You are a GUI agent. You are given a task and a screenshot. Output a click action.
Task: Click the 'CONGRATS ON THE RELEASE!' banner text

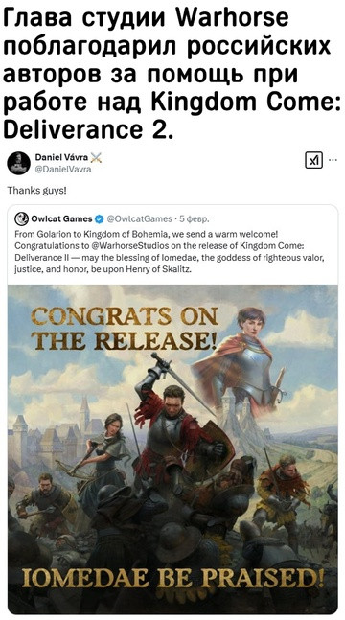tap(126, 330)
